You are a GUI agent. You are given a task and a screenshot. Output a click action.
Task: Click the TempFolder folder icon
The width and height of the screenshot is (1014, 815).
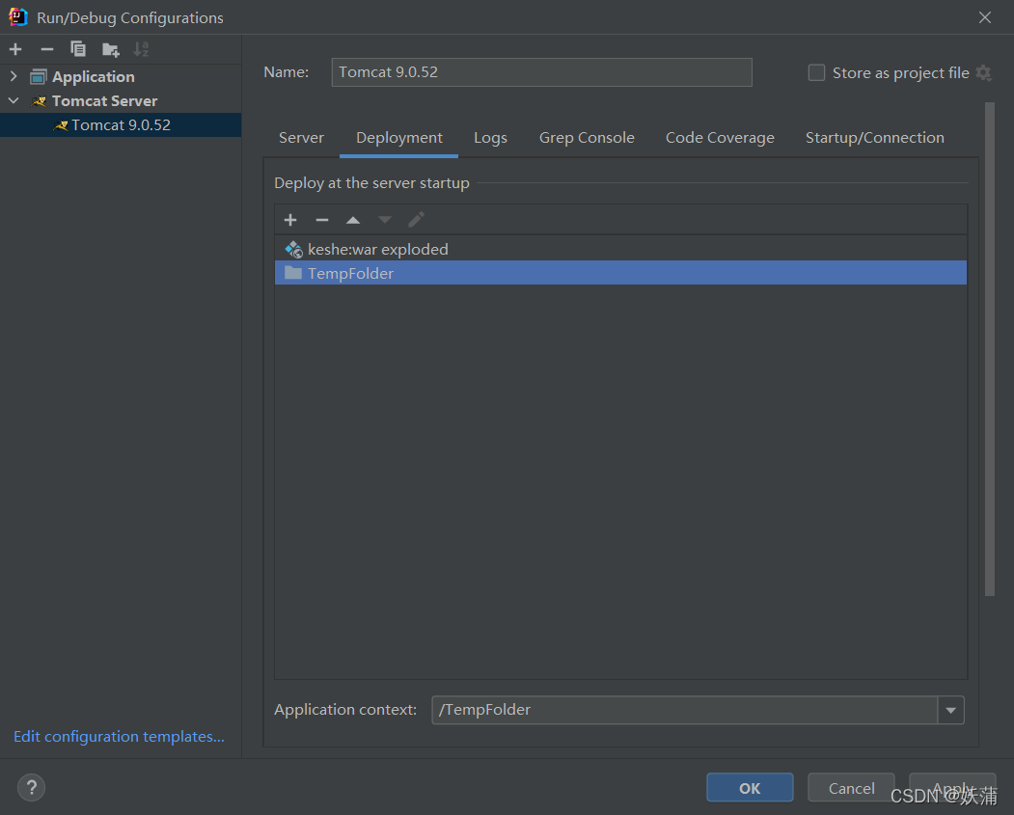coord(293,273)
